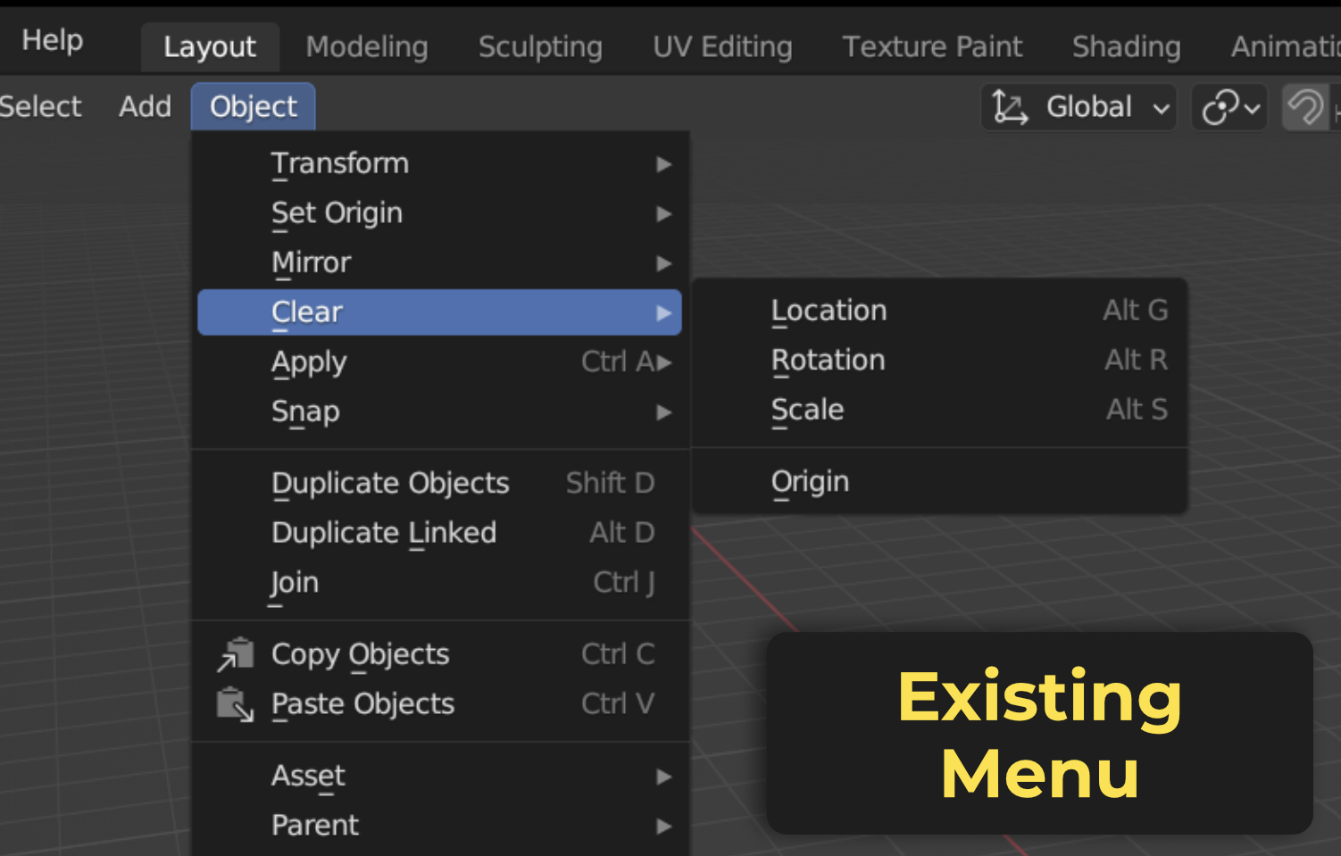Click the Paste Objects clipboard icon
1341x856 pixels.
pos(236,704)
